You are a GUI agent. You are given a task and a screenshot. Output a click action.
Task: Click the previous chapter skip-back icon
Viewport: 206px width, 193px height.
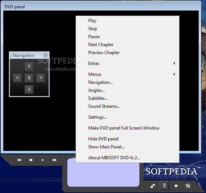coord(19,160)
